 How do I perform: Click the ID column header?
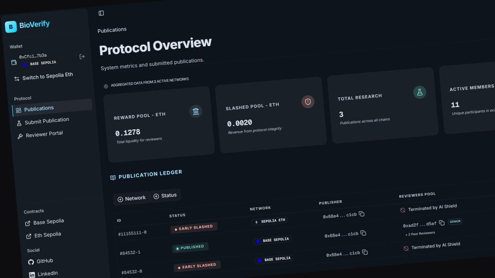119,220
